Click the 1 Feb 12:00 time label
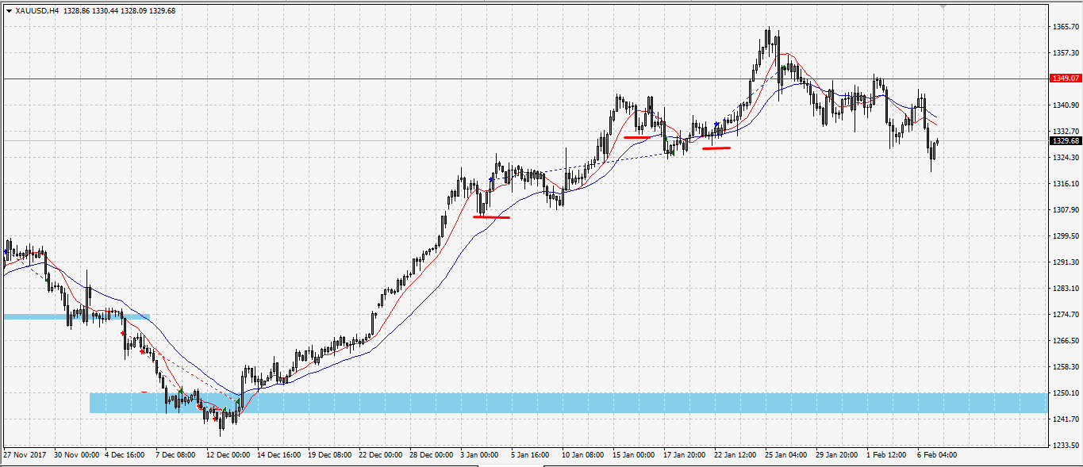The image size is (1083, 467). [x=887, y=455]
